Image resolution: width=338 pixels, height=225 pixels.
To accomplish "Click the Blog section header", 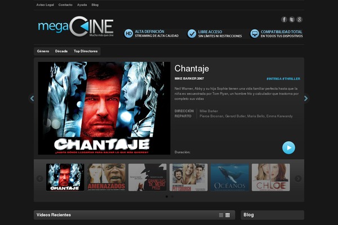I will click(x=273, y=215).
